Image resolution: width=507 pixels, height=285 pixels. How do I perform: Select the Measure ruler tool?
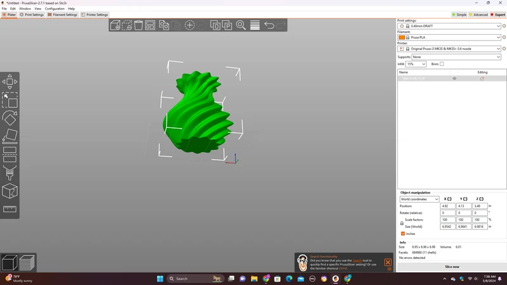10,209
